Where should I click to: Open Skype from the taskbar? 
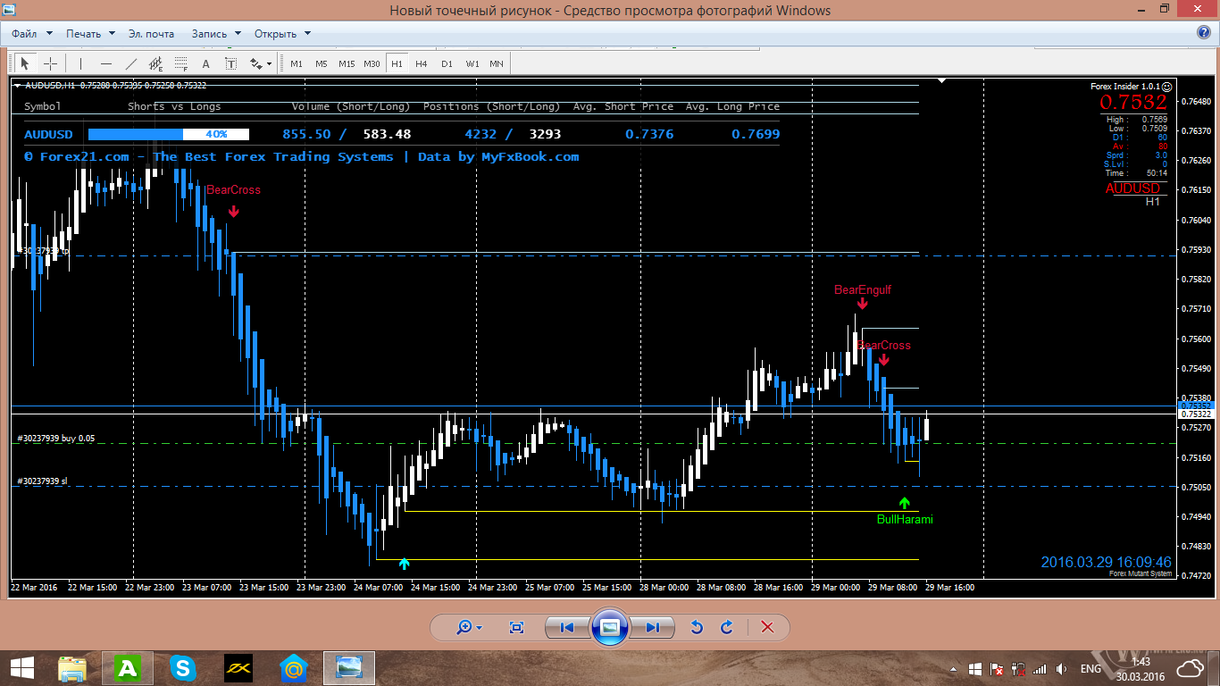pos(183,668)
